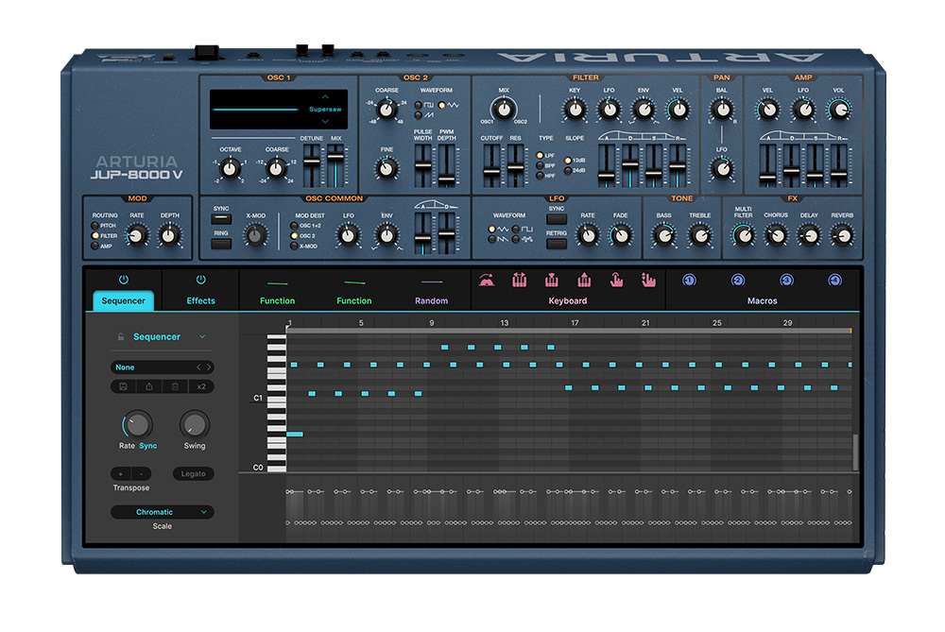Click the Pulse Width slider

(x=423, y=165)
